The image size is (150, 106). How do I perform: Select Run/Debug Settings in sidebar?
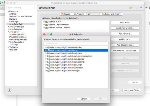pyautogui.click(x=18, y=39)
